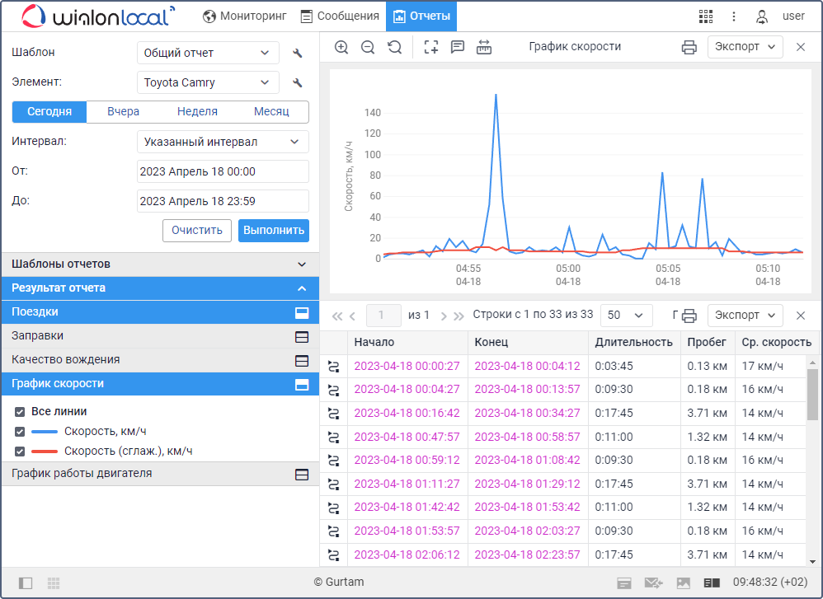Zoom out on the speed chart
This screenshot has width=823, height=599.
(x=368, y=47)
